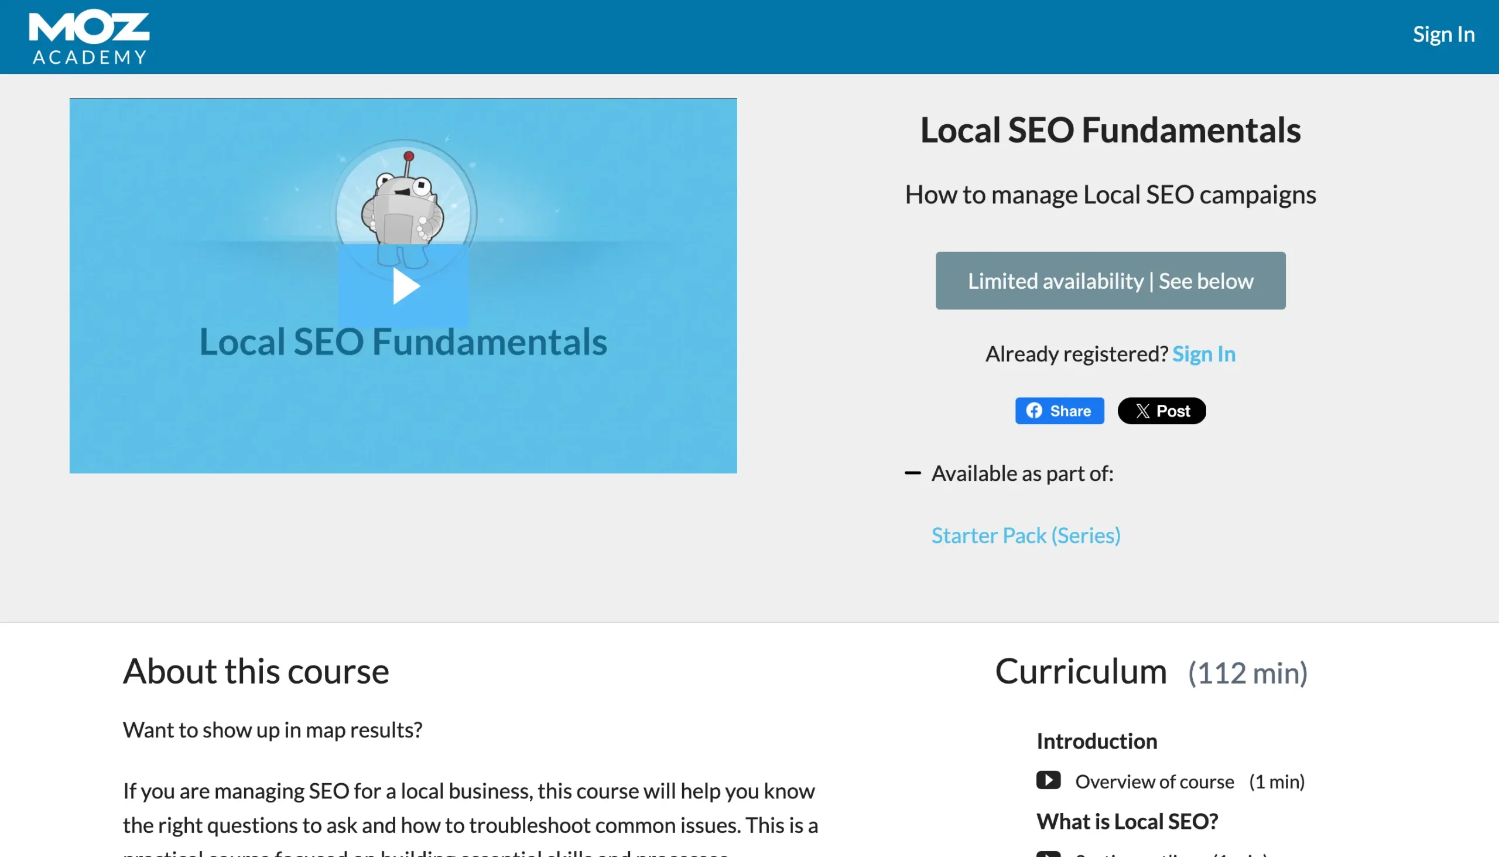Open Sign In from the top header
Image resolution: width=1499 pixels, height=857 pixels.
pos(1443,35)
